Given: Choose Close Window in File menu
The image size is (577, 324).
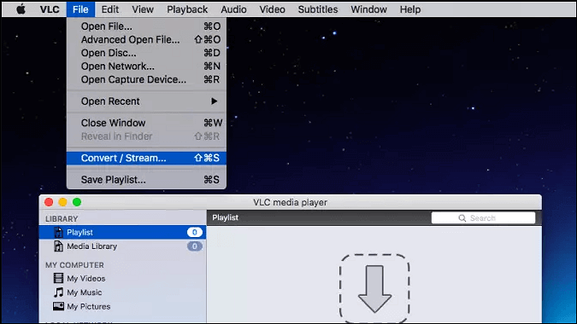Looking at the screenshot, I should 146,123.
